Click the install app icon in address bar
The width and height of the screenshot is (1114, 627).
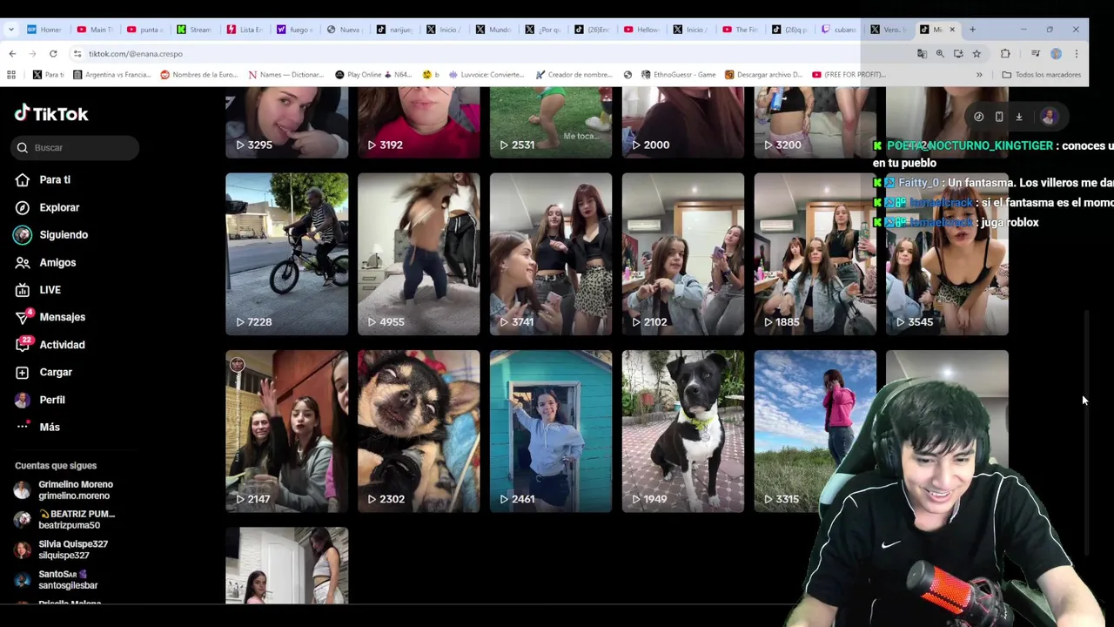(x=958, y=54)
